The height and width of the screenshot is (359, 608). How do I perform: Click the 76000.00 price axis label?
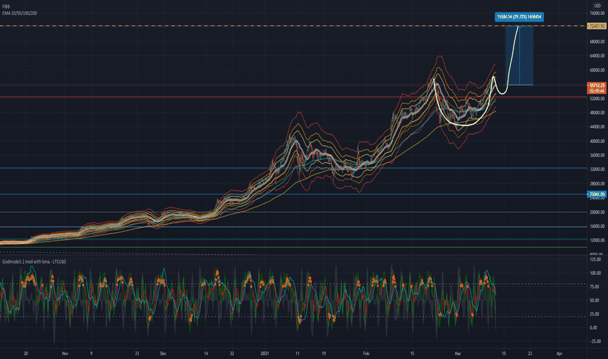[x=597, y=13]
